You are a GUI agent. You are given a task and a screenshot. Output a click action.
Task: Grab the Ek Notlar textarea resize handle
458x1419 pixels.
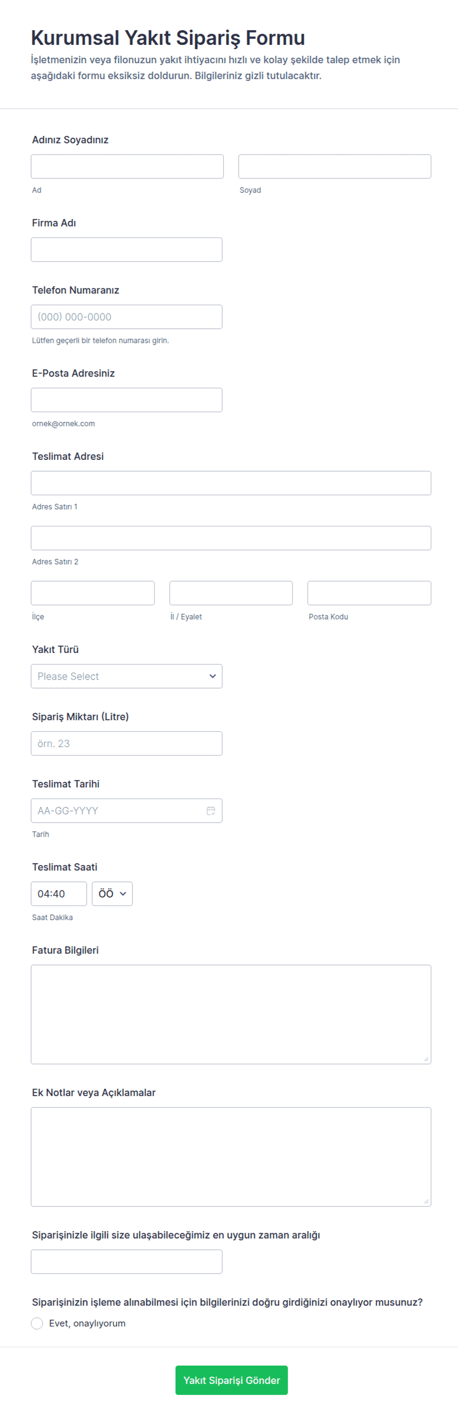(426, 1202)
